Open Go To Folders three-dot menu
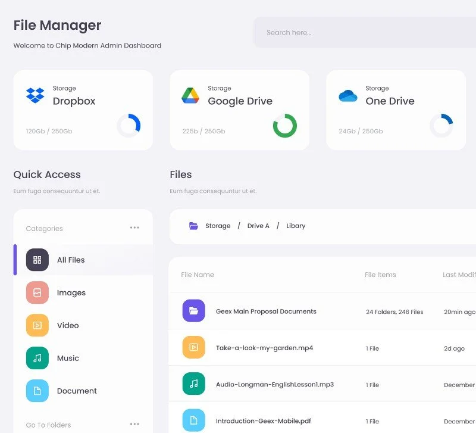 coord(134,425)
